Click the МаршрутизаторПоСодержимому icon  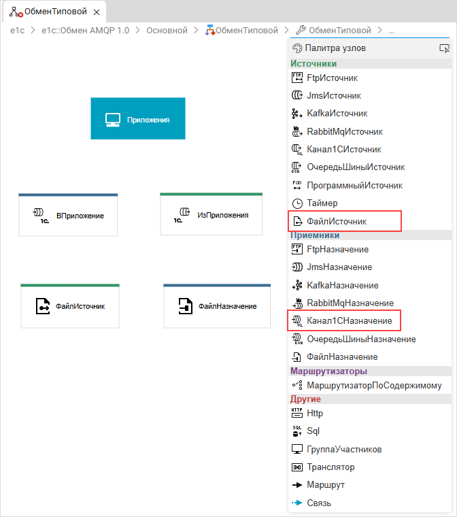[x=297, y=385]
